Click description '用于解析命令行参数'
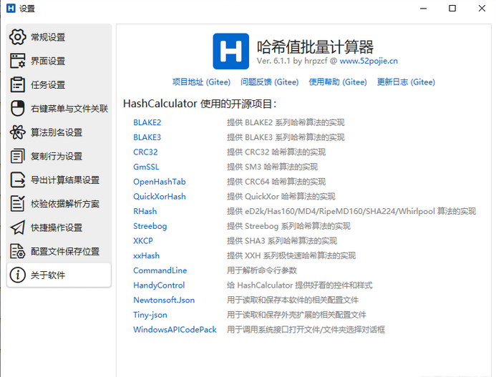Screen dimensions: 496x377 point(262,270)
